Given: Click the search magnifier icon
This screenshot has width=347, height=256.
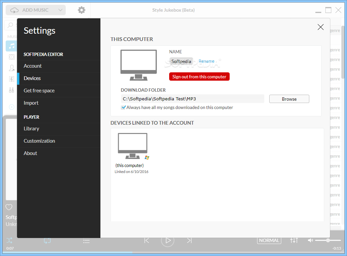Looking at the screenshot, I should point(10,25).
